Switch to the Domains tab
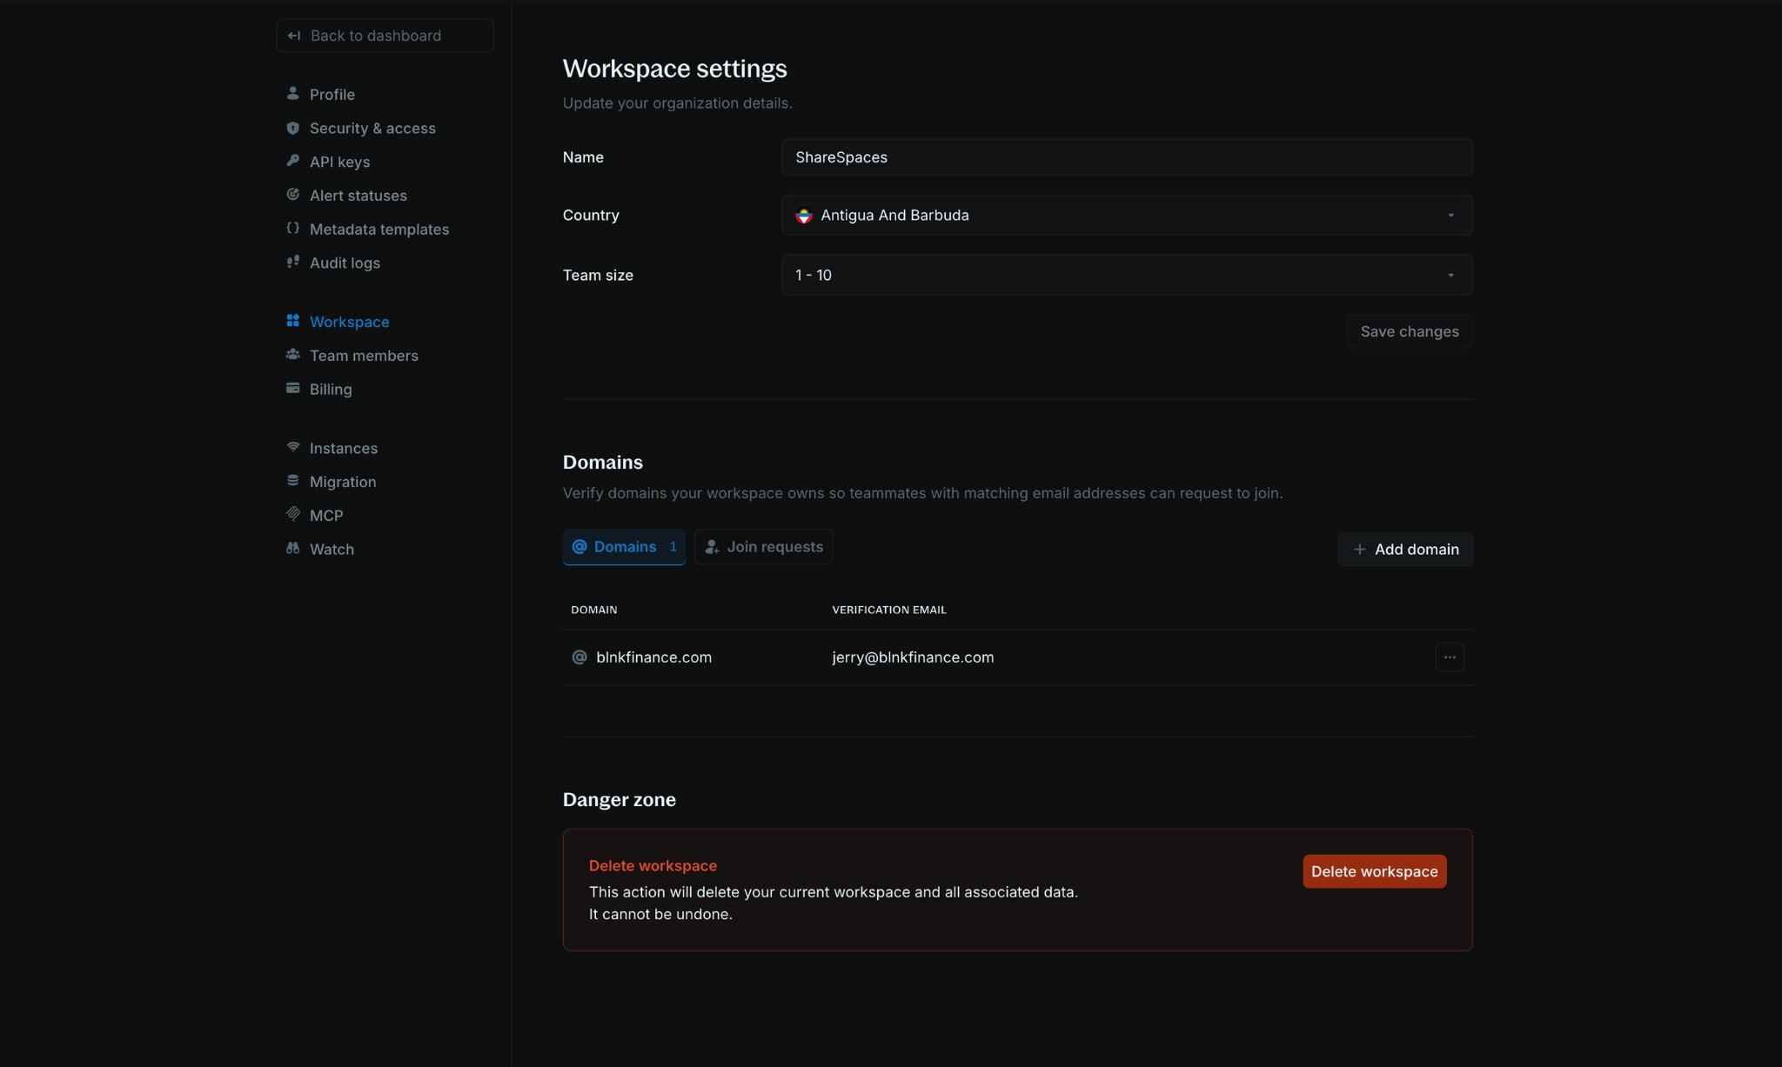The width and height of the screenshot is (1782, 1067). (624, 547)
